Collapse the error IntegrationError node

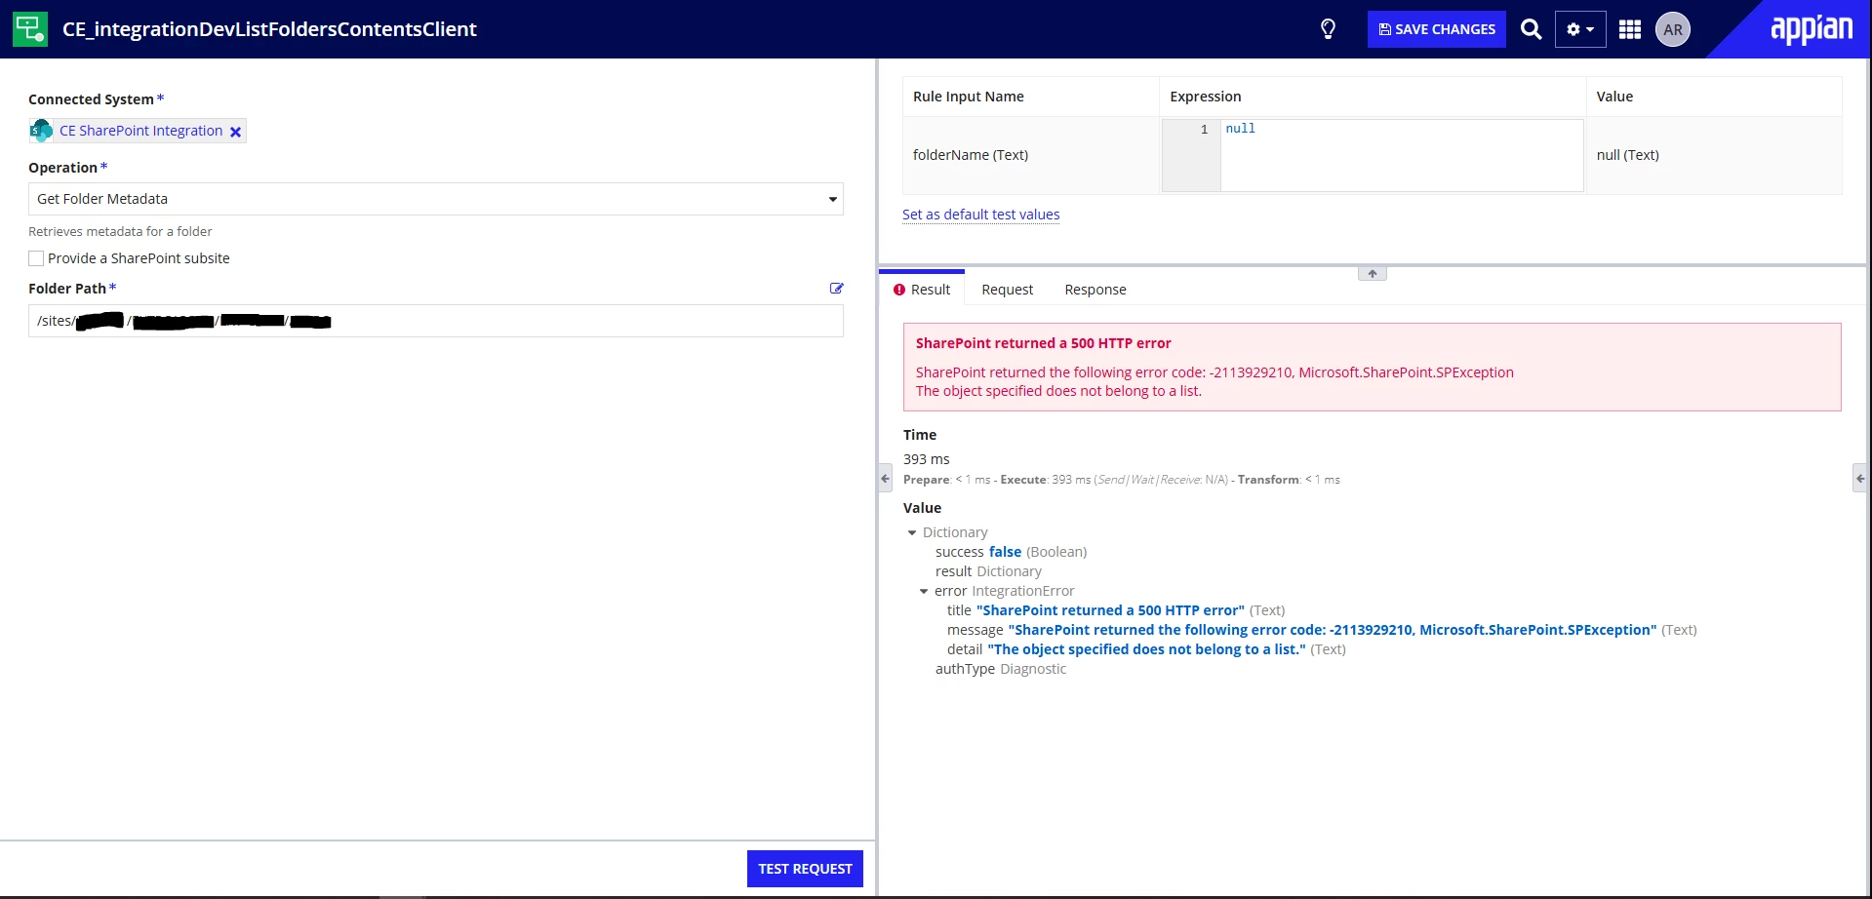(x=924, y=591)
